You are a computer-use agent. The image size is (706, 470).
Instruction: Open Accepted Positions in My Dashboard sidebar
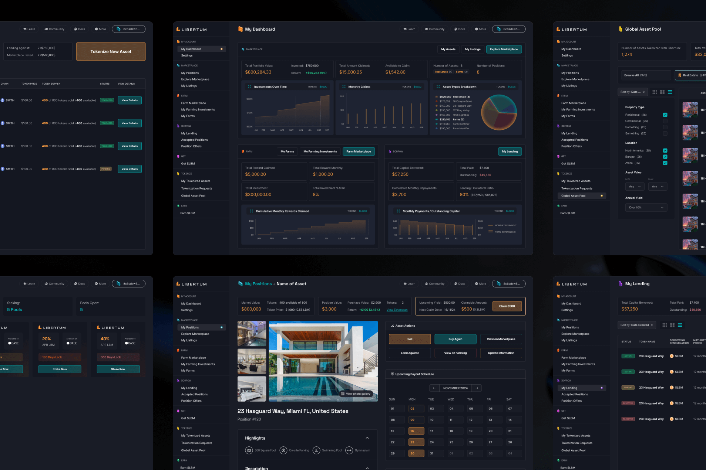click(x=194, y=140)
